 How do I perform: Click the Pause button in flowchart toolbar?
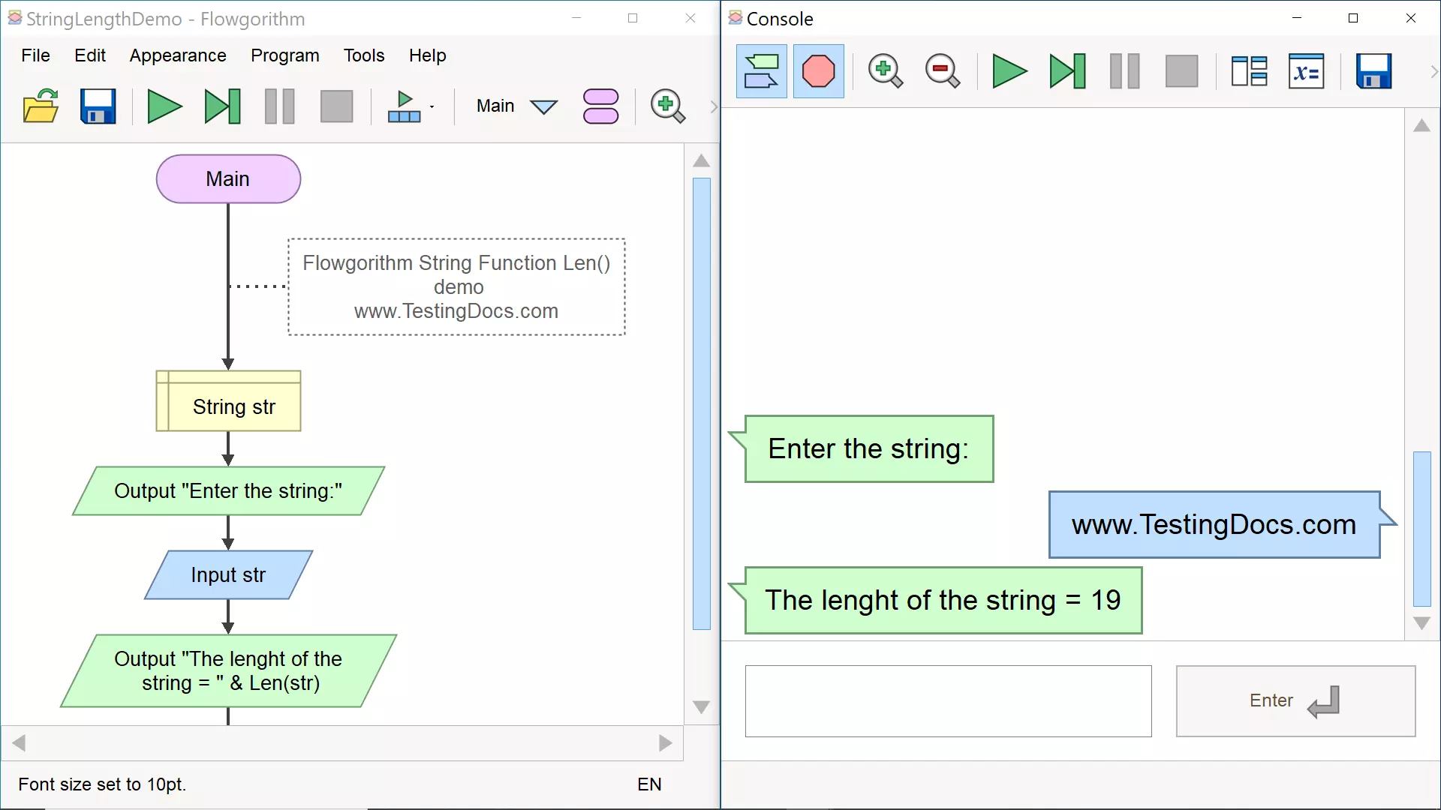(x=279, y=106)
